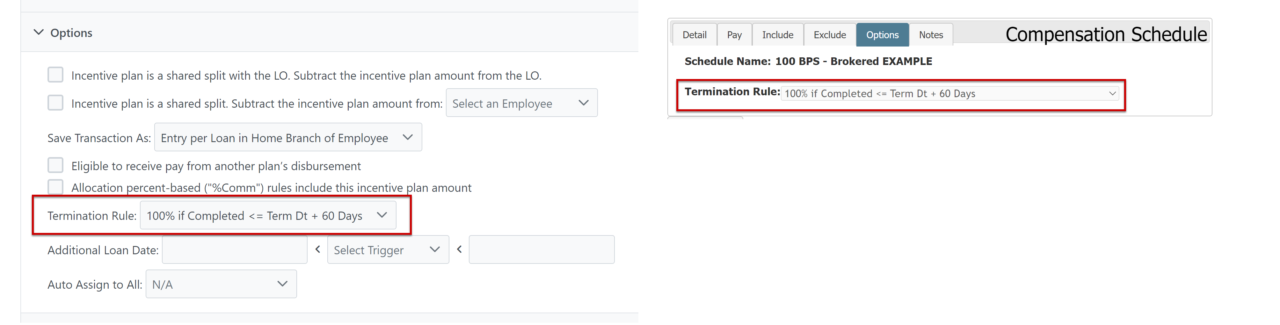Click the Options section heading text
Image resolution: width=1280 pixels, height=325 pixels.
click(71, 33)
